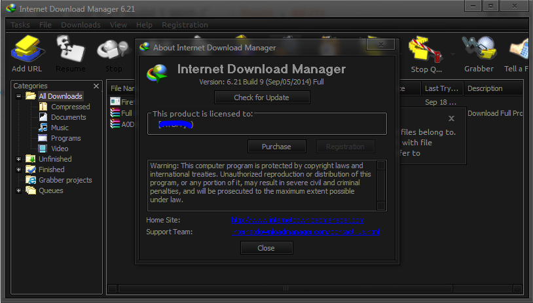
Task: Click the Purchase button
Action: click(277, 147)
